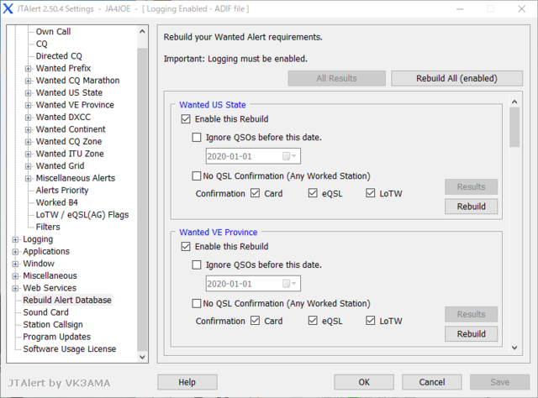Open LoTW / eQSL(AG) Flags settings
The height and width of the screenshot is (398, 538).
pos(82,215)
